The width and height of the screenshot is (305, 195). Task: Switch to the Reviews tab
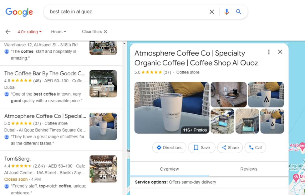pyautogui.click(x=249, y=169)
